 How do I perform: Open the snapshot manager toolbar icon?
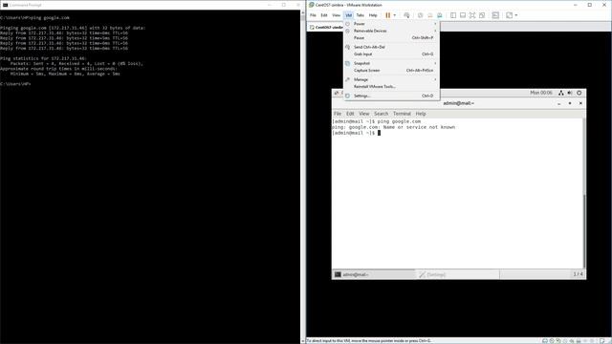[440, 15]
